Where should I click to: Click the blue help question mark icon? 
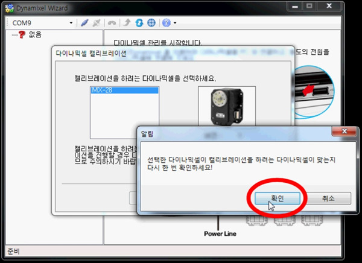point(166,23)
